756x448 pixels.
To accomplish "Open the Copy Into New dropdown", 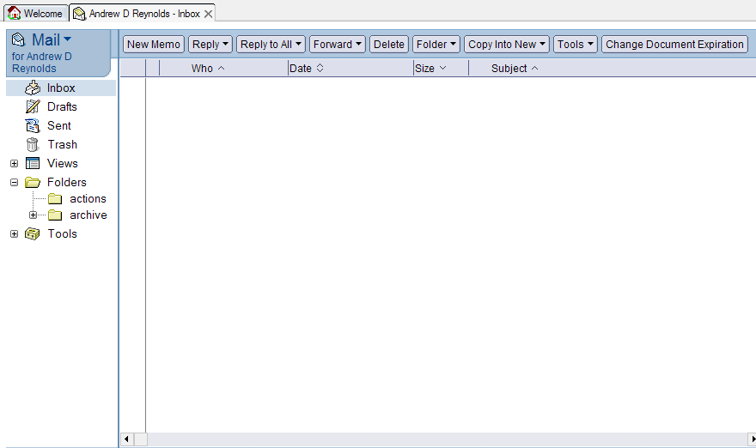I will [x=507, y=45].
